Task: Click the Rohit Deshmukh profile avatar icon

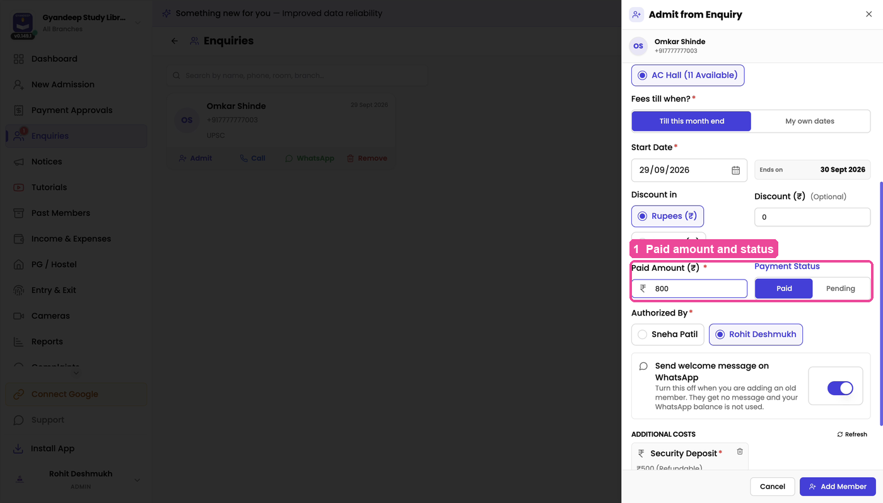Action: [20, 480]
